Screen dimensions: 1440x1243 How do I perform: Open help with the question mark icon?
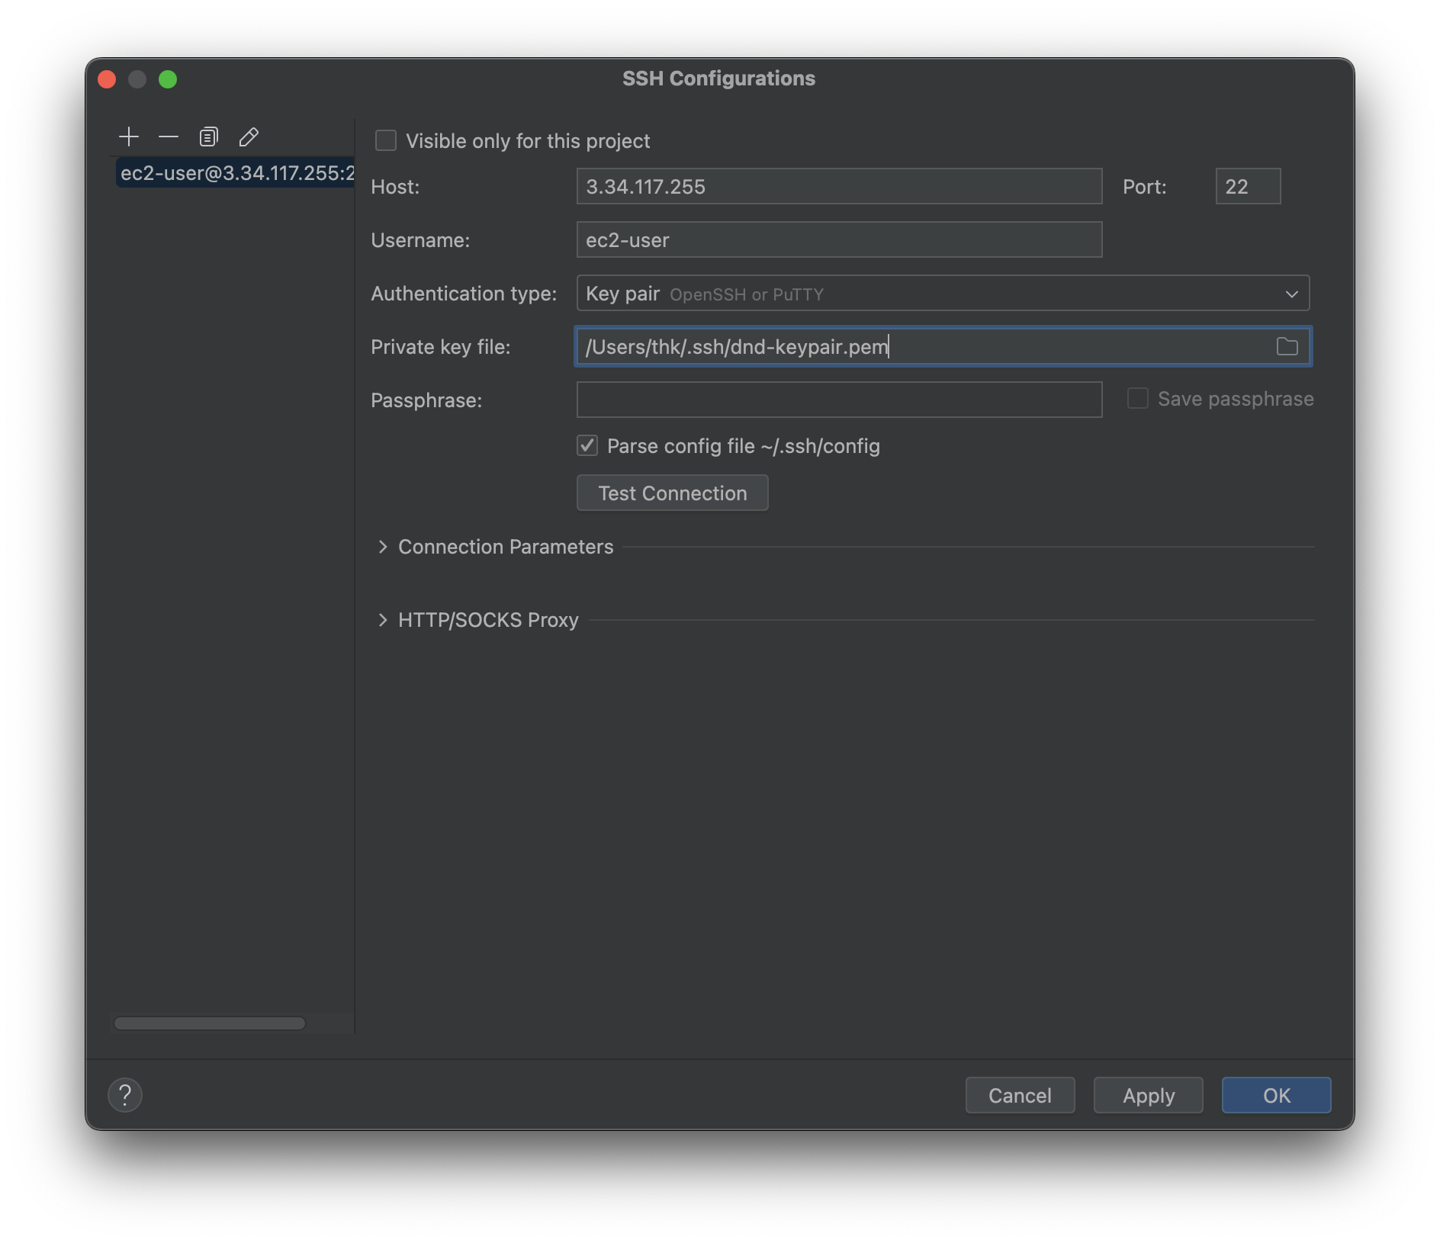[125, 1095]
